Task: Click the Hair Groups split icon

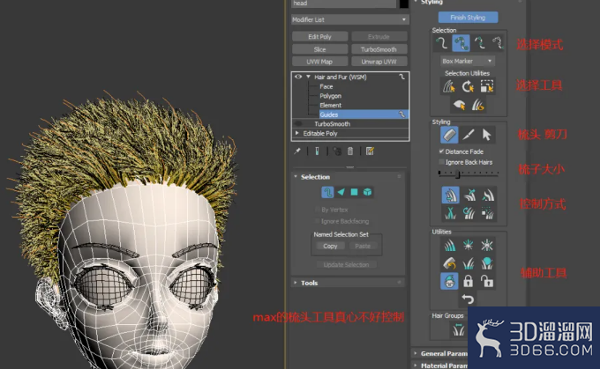Action: [458, 329]
